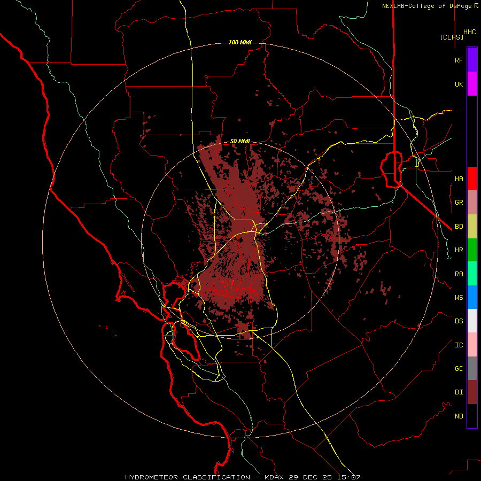Click the IC legend label

coord(459,345)
